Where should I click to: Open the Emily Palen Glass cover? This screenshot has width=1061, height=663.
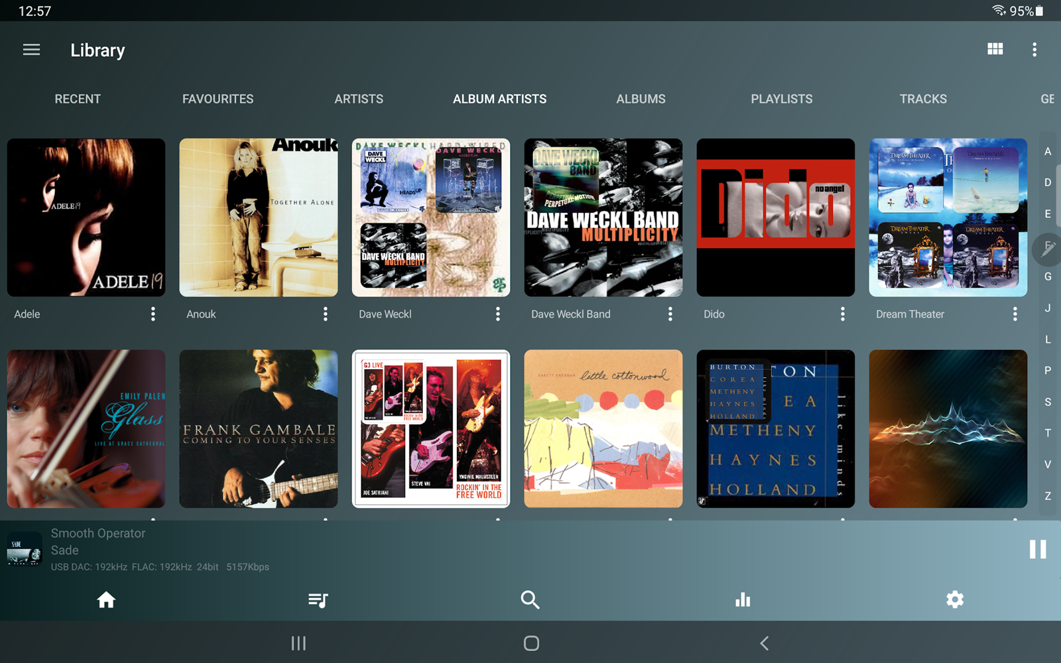point(86,429)
